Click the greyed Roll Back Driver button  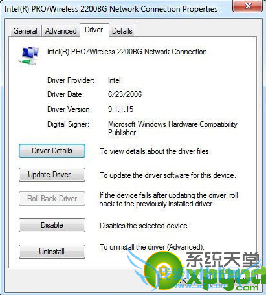click(52, 199)
